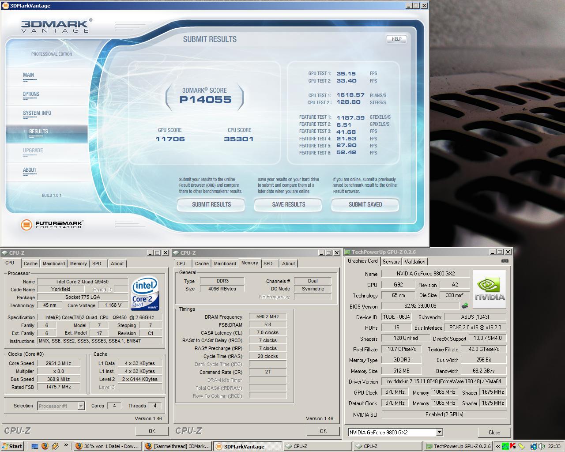The image size is (565, 452).
Task: Click the Memory Size 4096 MBytes field
Action: pos(222,289)
